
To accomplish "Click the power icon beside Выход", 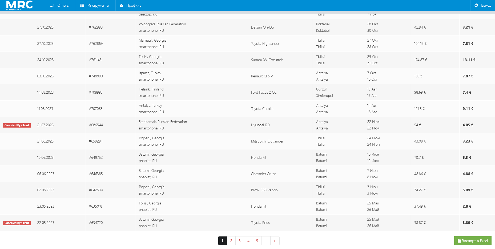I will point(476,5).
